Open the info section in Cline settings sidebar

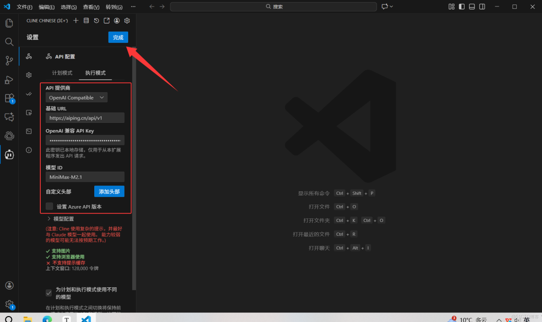[x=29, y=150]
